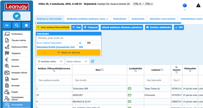Click the Yleishaku general search field
203x108 pixels.
(50, 38)
